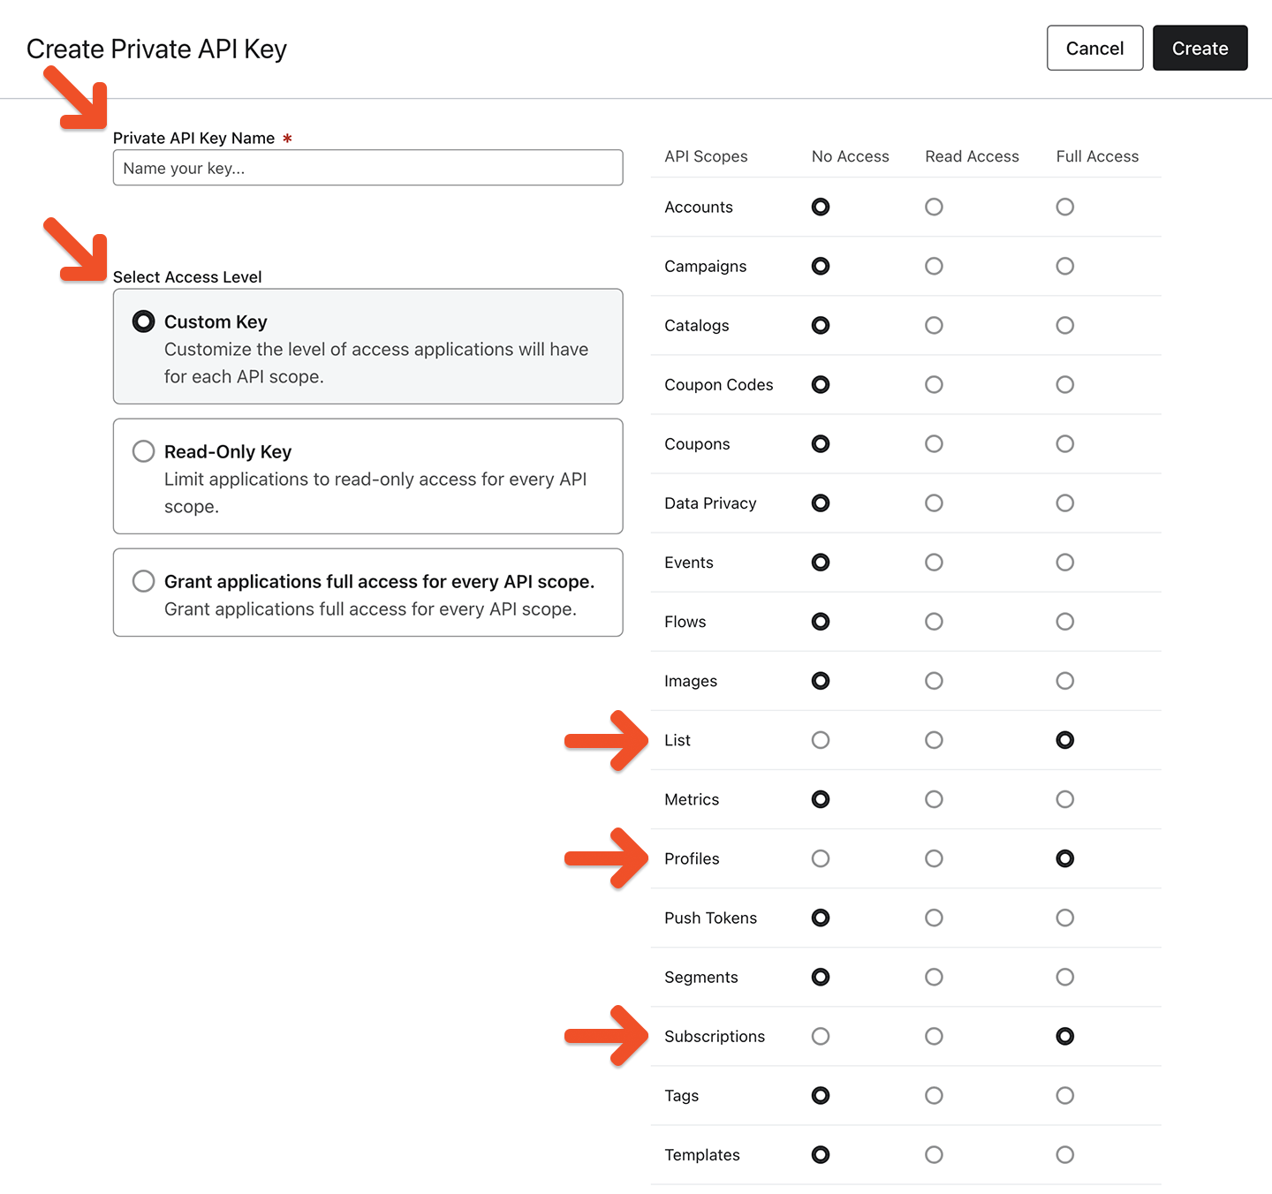Image resolution: width=1272 pixels, height=1194 pixels.
Task: Focus the Private API Key Name field
Action: pyautogui.click(x=367, y=168)
